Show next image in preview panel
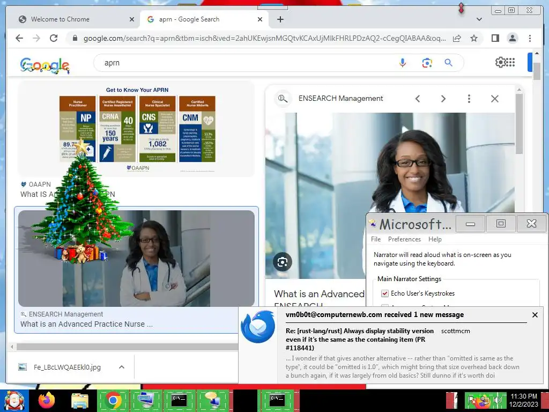The image size is (549, 412). point(443,99)
